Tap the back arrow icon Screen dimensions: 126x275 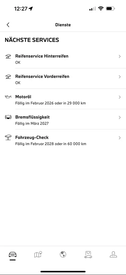pos(8,25)
